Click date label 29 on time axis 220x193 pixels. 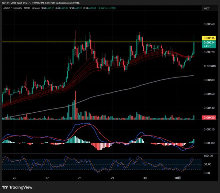click(x=112, y=178)
